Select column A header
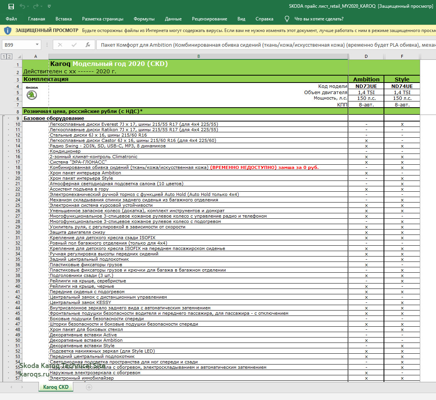The height and width of the screenshot is (400, 436). [35, 56]
